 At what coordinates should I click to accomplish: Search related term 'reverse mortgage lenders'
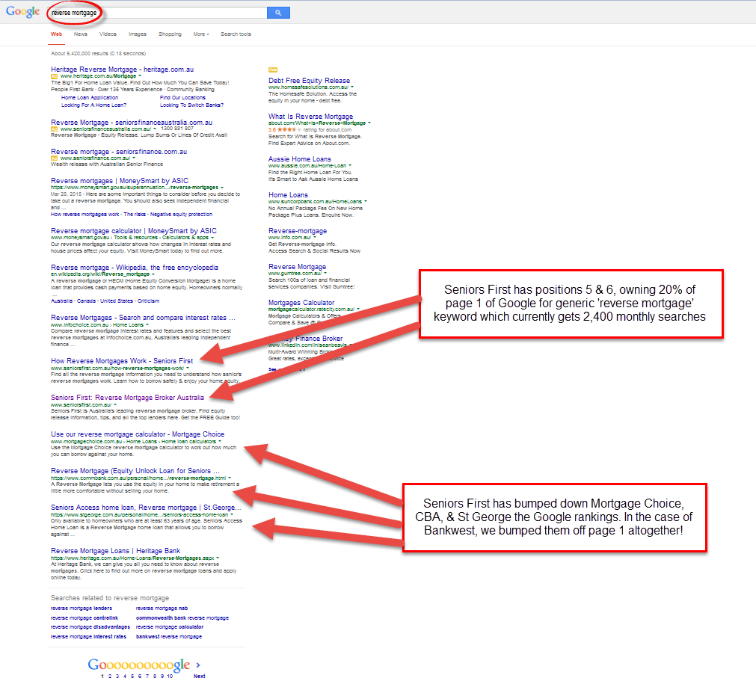[x=82, y=609]
